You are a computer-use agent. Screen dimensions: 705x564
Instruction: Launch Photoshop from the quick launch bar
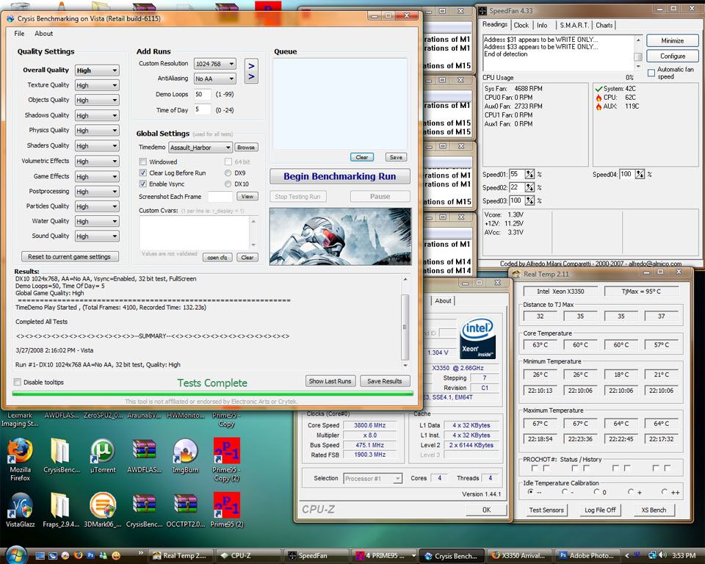[90, 555]
